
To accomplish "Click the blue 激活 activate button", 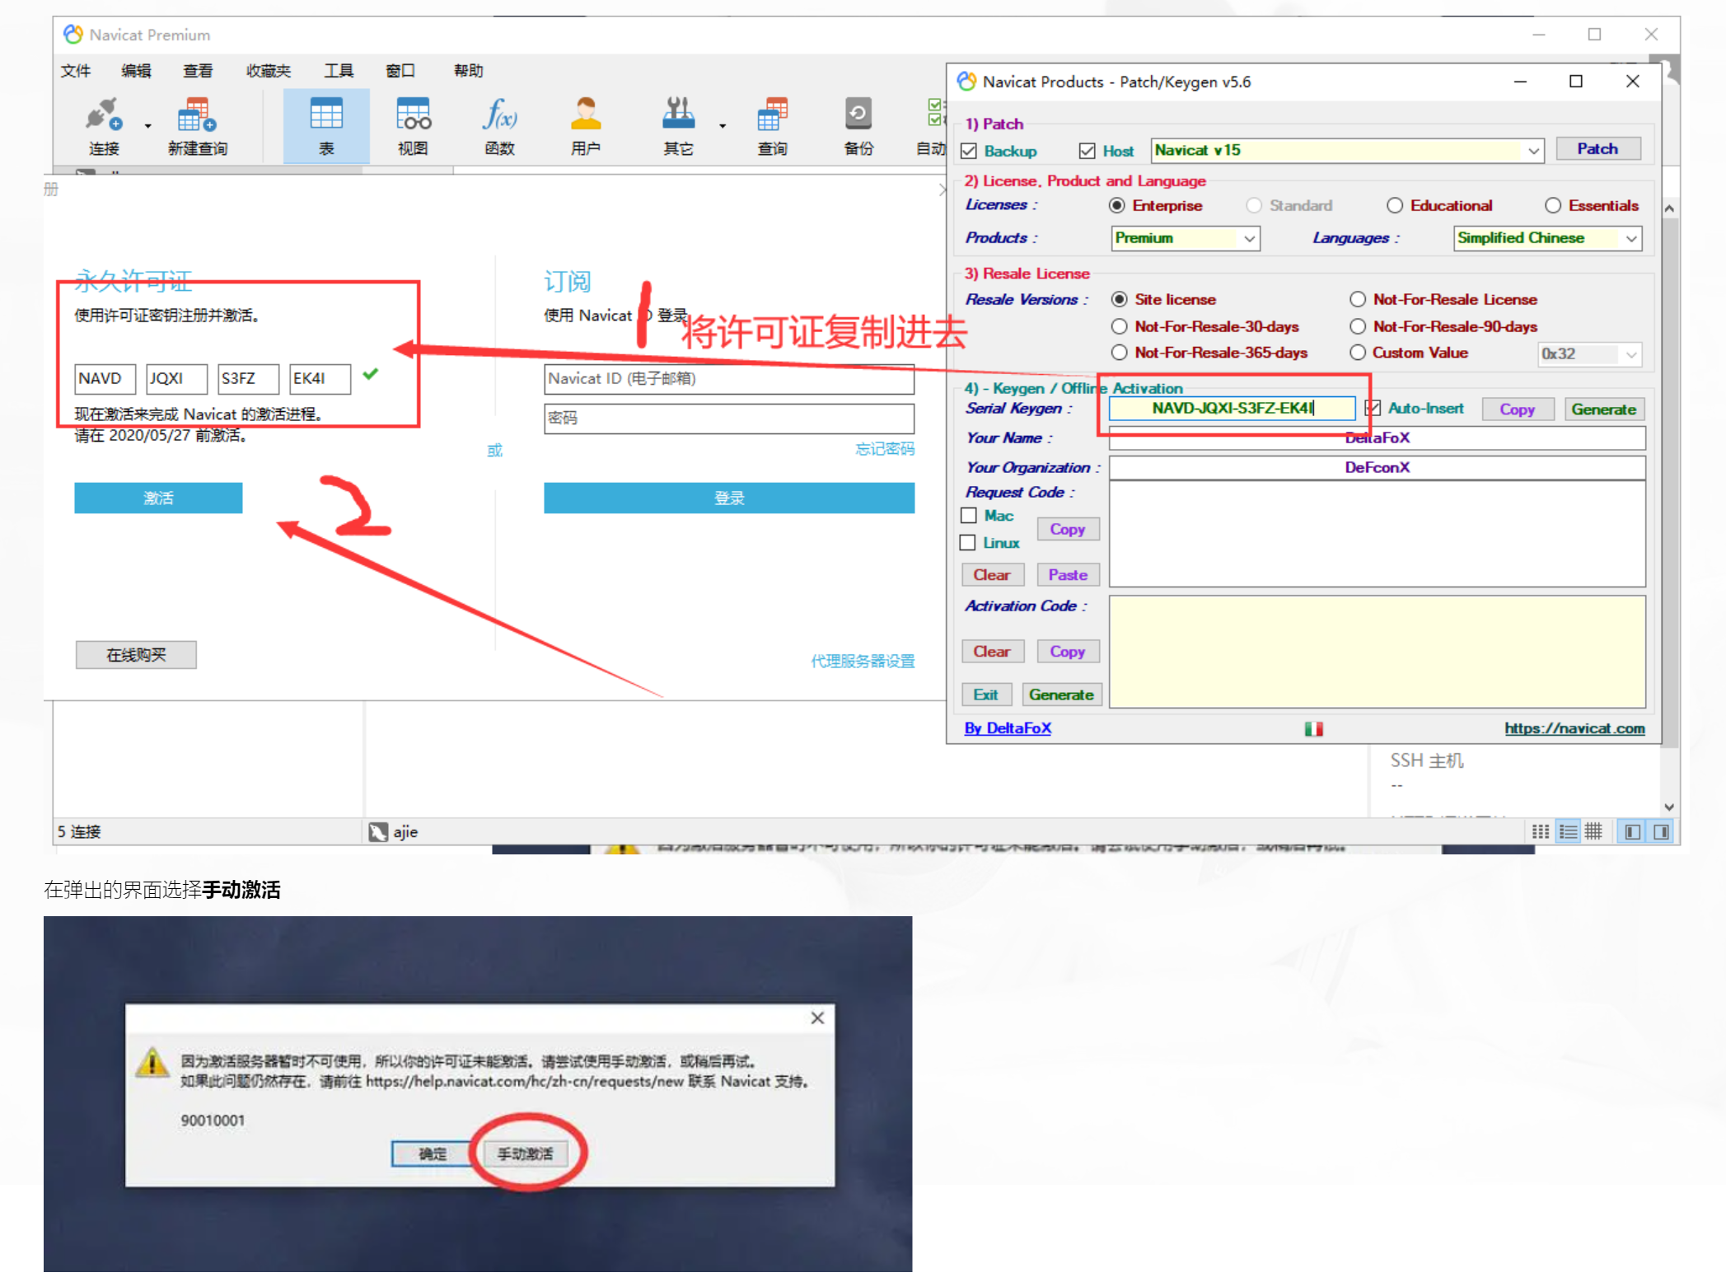I will (158, 498).
